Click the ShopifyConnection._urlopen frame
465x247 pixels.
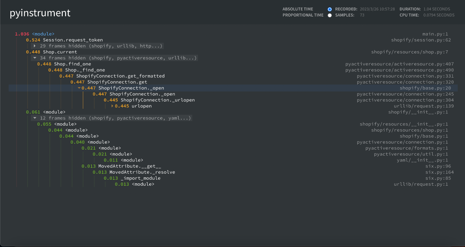[157, 100]
